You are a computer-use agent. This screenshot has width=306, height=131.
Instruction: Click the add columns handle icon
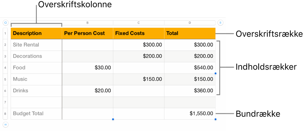[220, 22]
